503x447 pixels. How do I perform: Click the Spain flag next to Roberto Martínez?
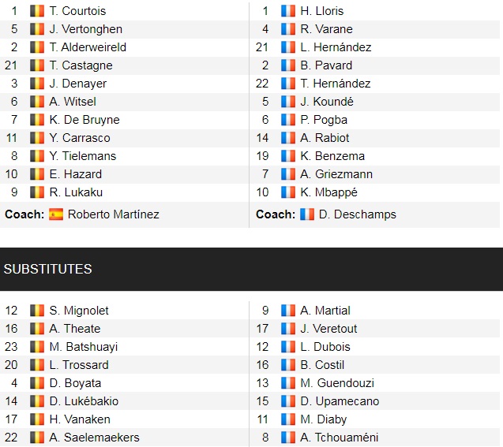(x=55, y=214)
